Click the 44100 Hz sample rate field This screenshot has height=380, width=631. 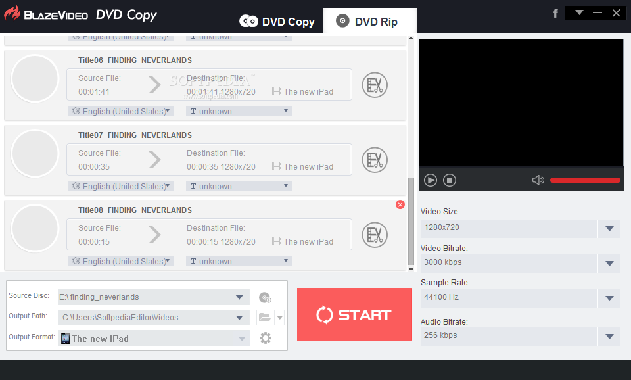coord(509,298)
